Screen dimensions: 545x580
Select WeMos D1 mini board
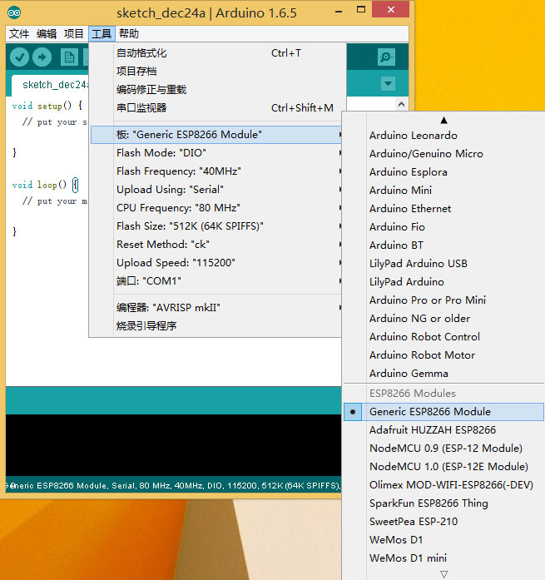coord(444,558)
